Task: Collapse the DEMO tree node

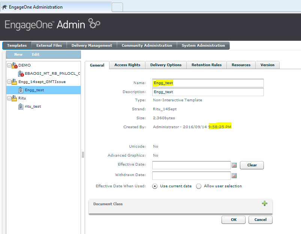Action: 9,65
